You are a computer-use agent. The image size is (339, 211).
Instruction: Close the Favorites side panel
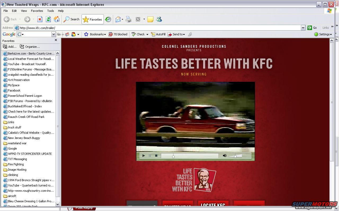56,40
